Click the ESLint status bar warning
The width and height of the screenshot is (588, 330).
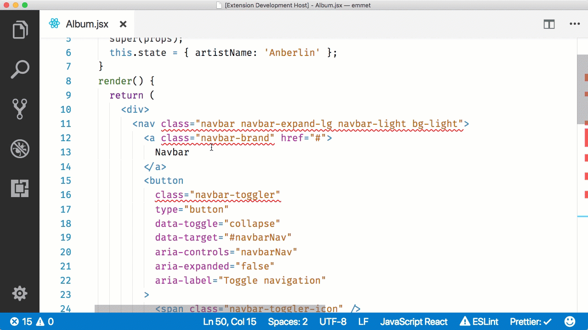point(479,321)
